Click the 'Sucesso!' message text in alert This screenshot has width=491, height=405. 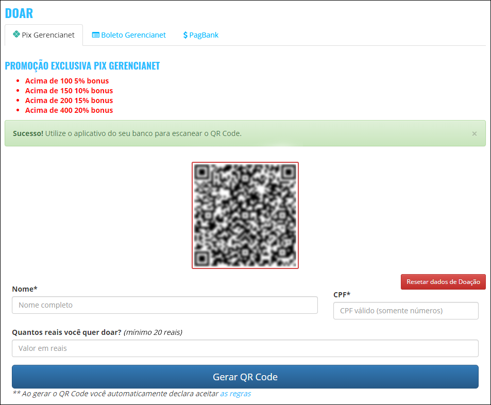[28, 133]
